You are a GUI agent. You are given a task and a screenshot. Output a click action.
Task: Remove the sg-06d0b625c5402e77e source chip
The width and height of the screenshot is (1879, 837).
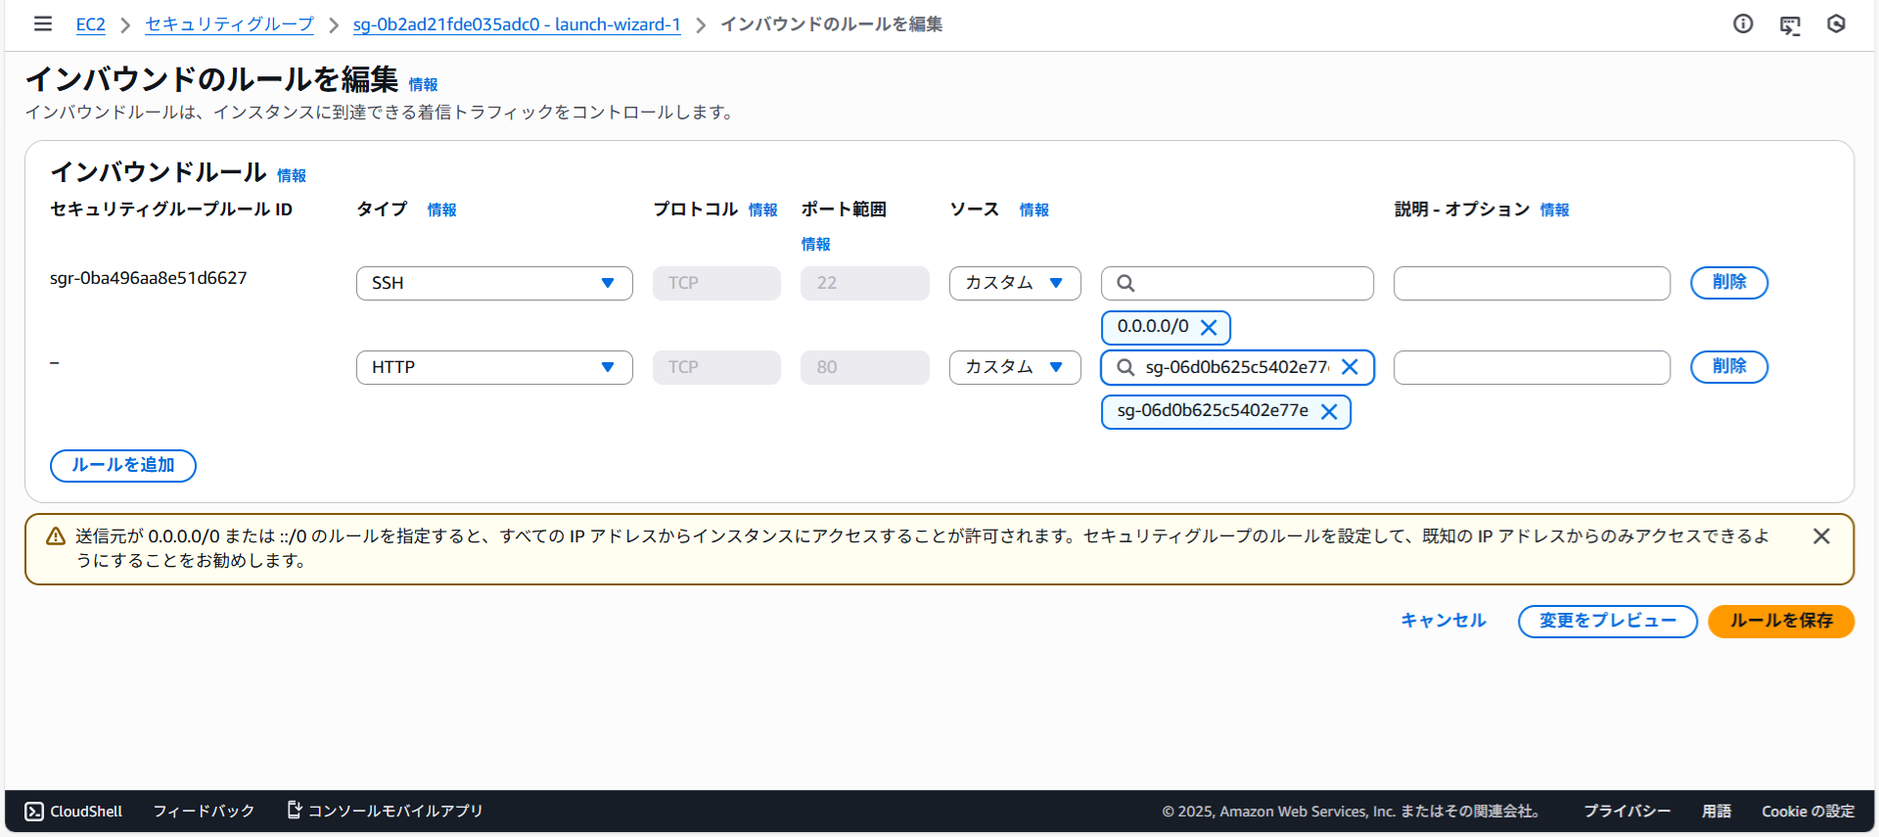coord(1329,412)
